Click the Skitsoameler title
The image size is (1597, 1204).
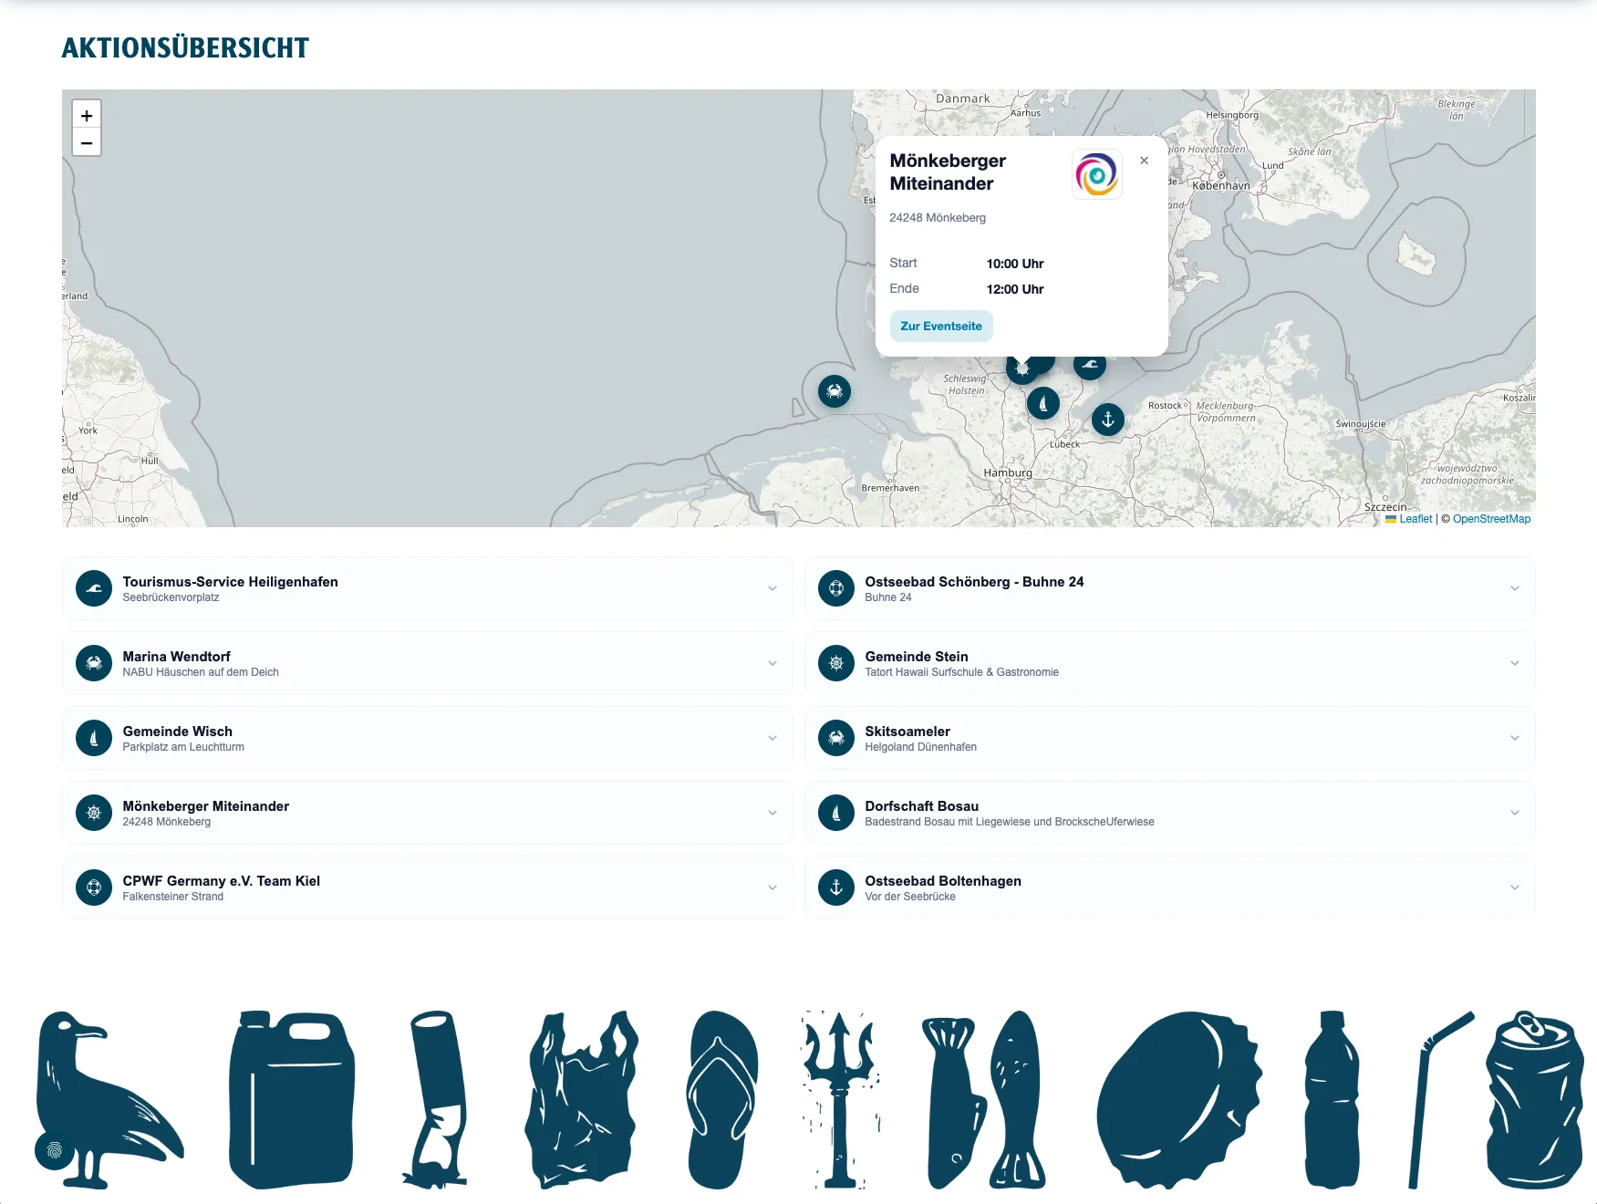[907, 732]
